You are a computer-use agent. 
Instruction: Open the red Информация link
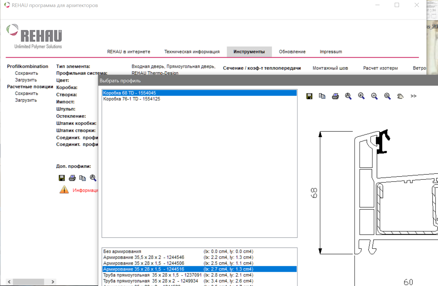(85, 190)
